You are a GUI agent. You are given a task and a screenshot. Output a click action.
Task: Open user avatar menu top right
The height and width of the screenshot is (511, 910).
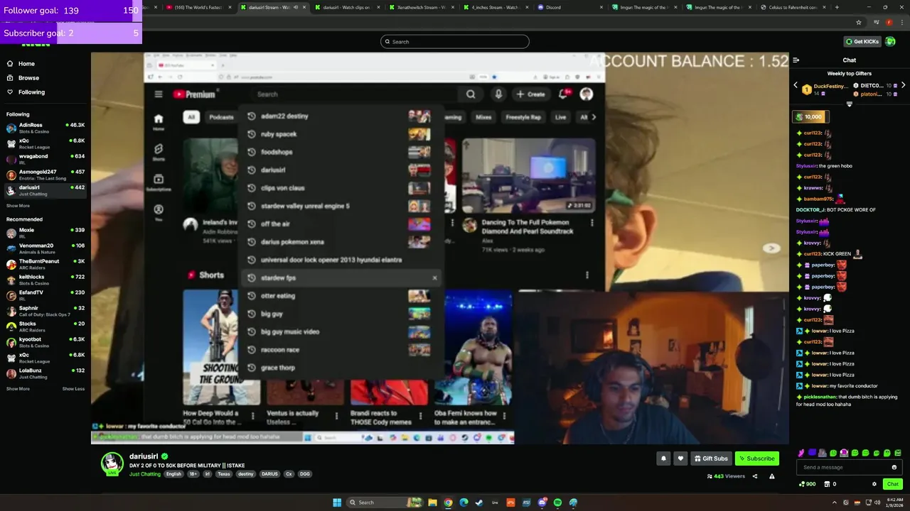coord(891,42)
